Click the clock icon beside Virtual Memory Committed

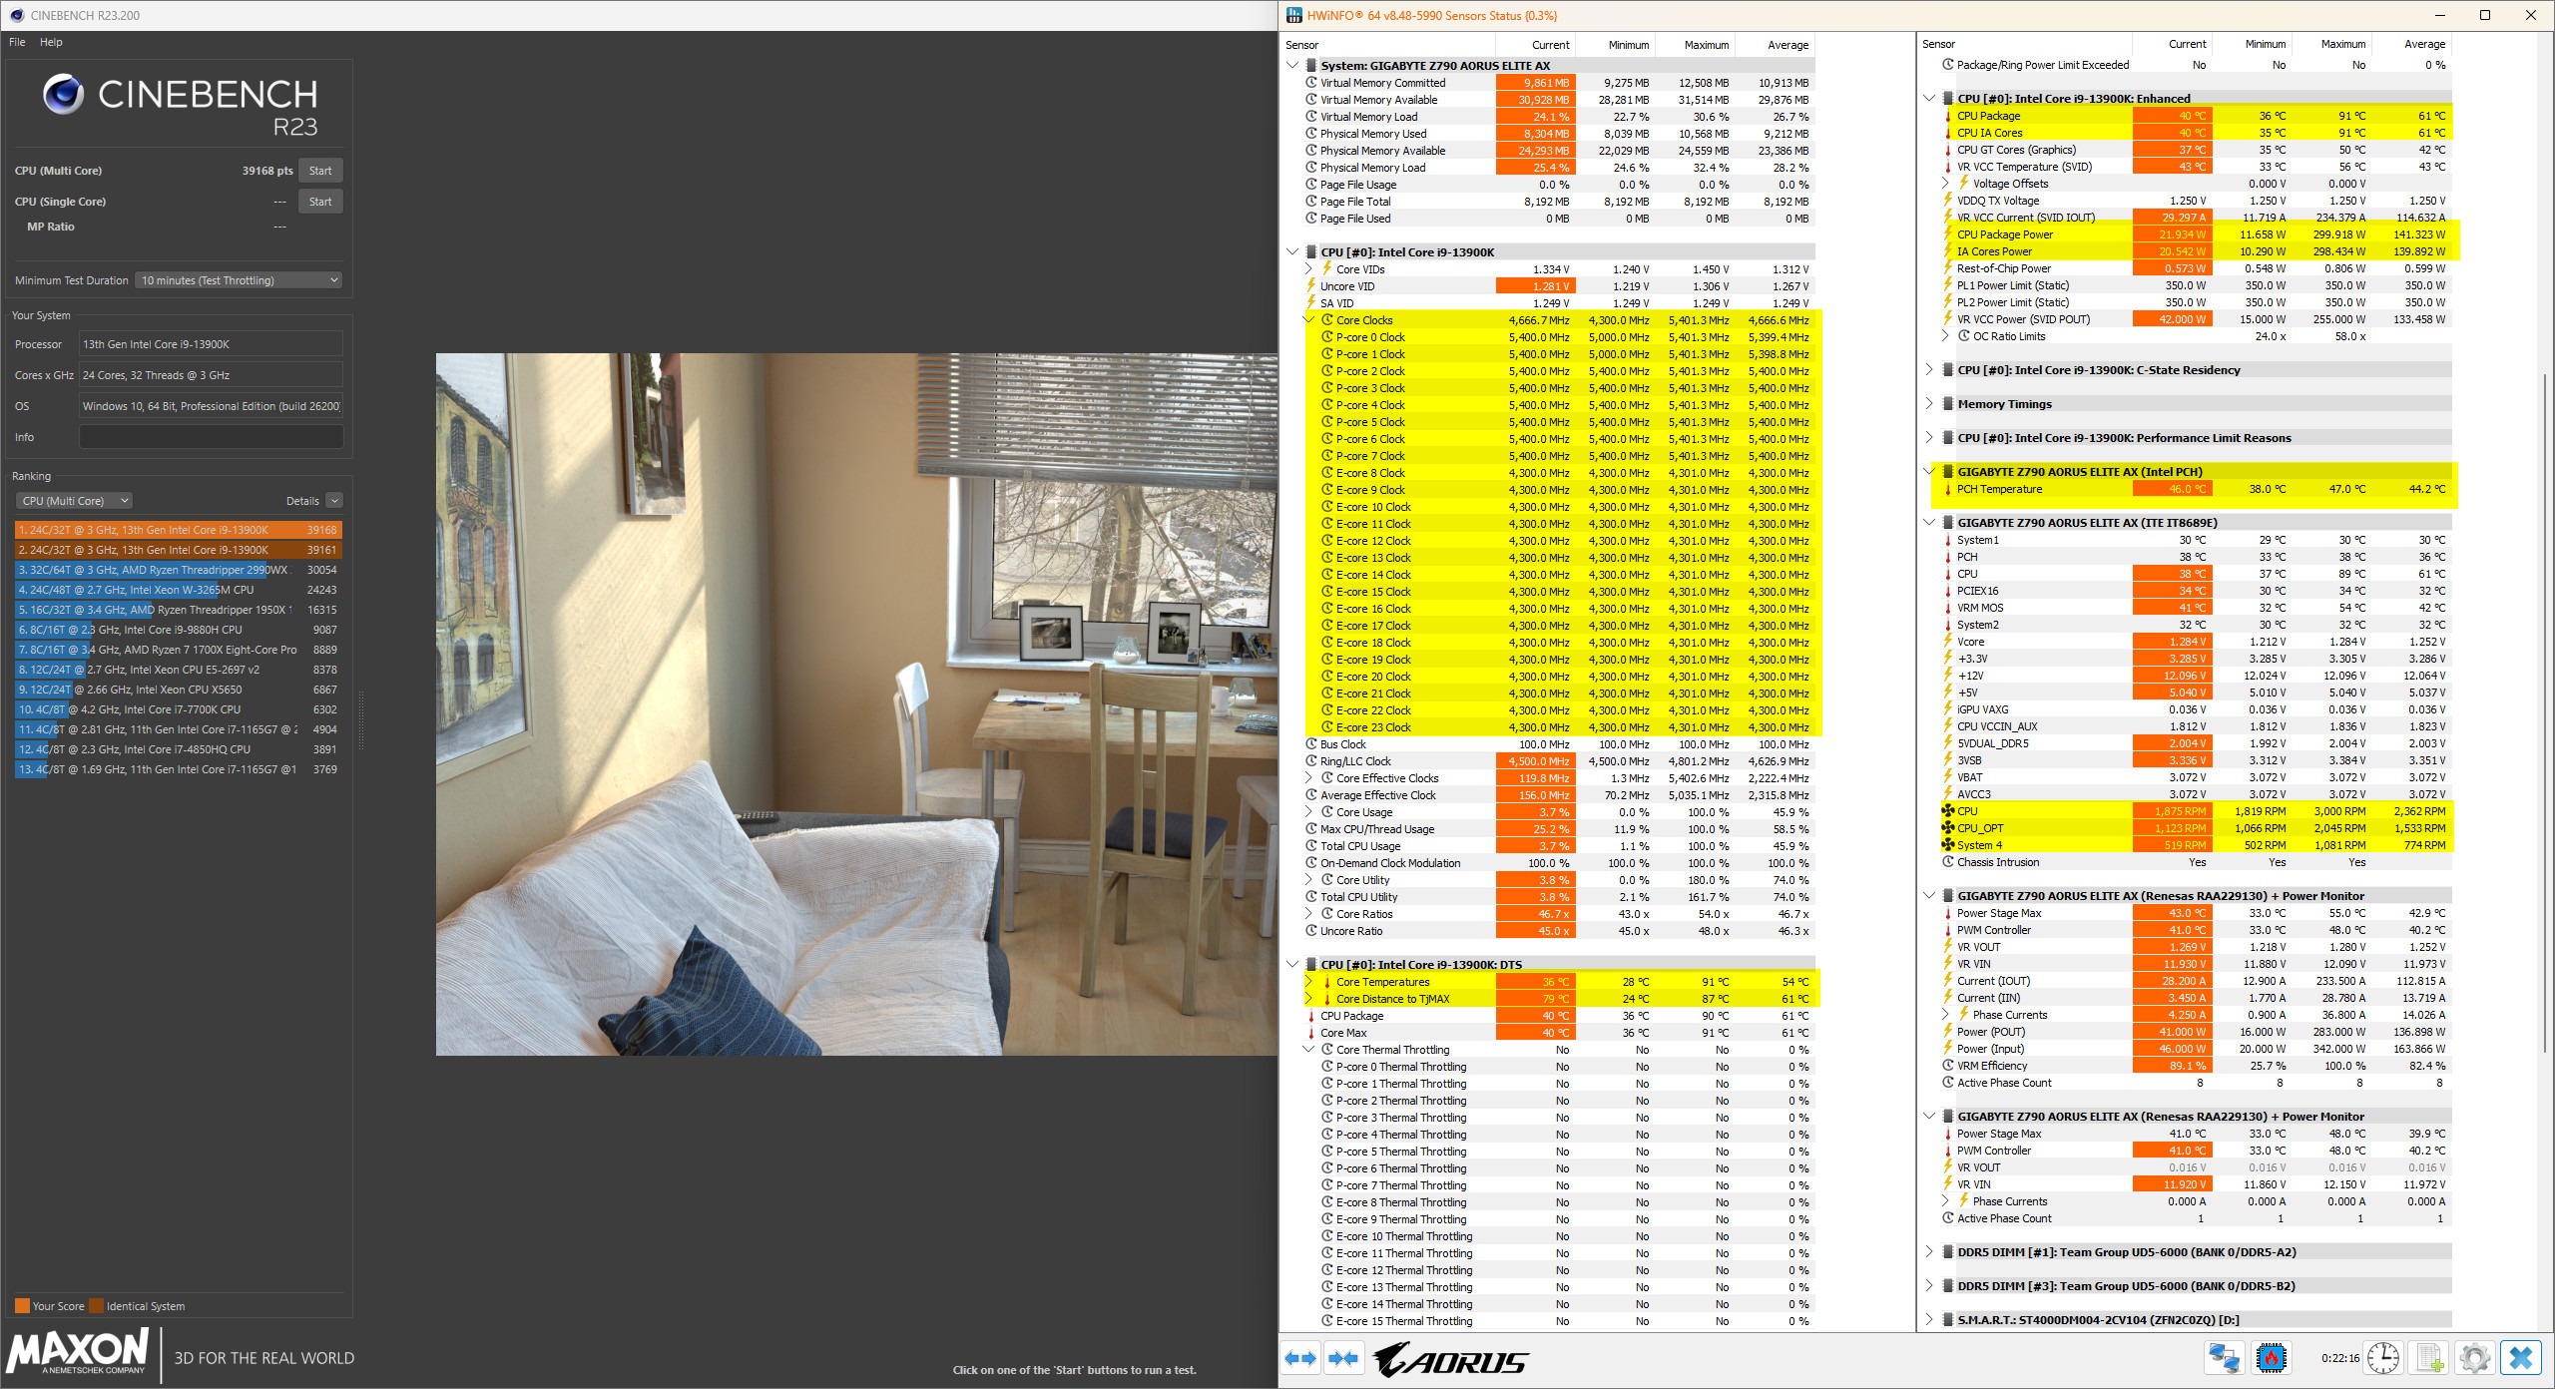[1311, 83]
